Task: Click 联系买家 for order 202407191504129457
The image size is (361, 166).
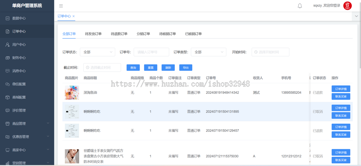Action: click(x=341, y=134)
